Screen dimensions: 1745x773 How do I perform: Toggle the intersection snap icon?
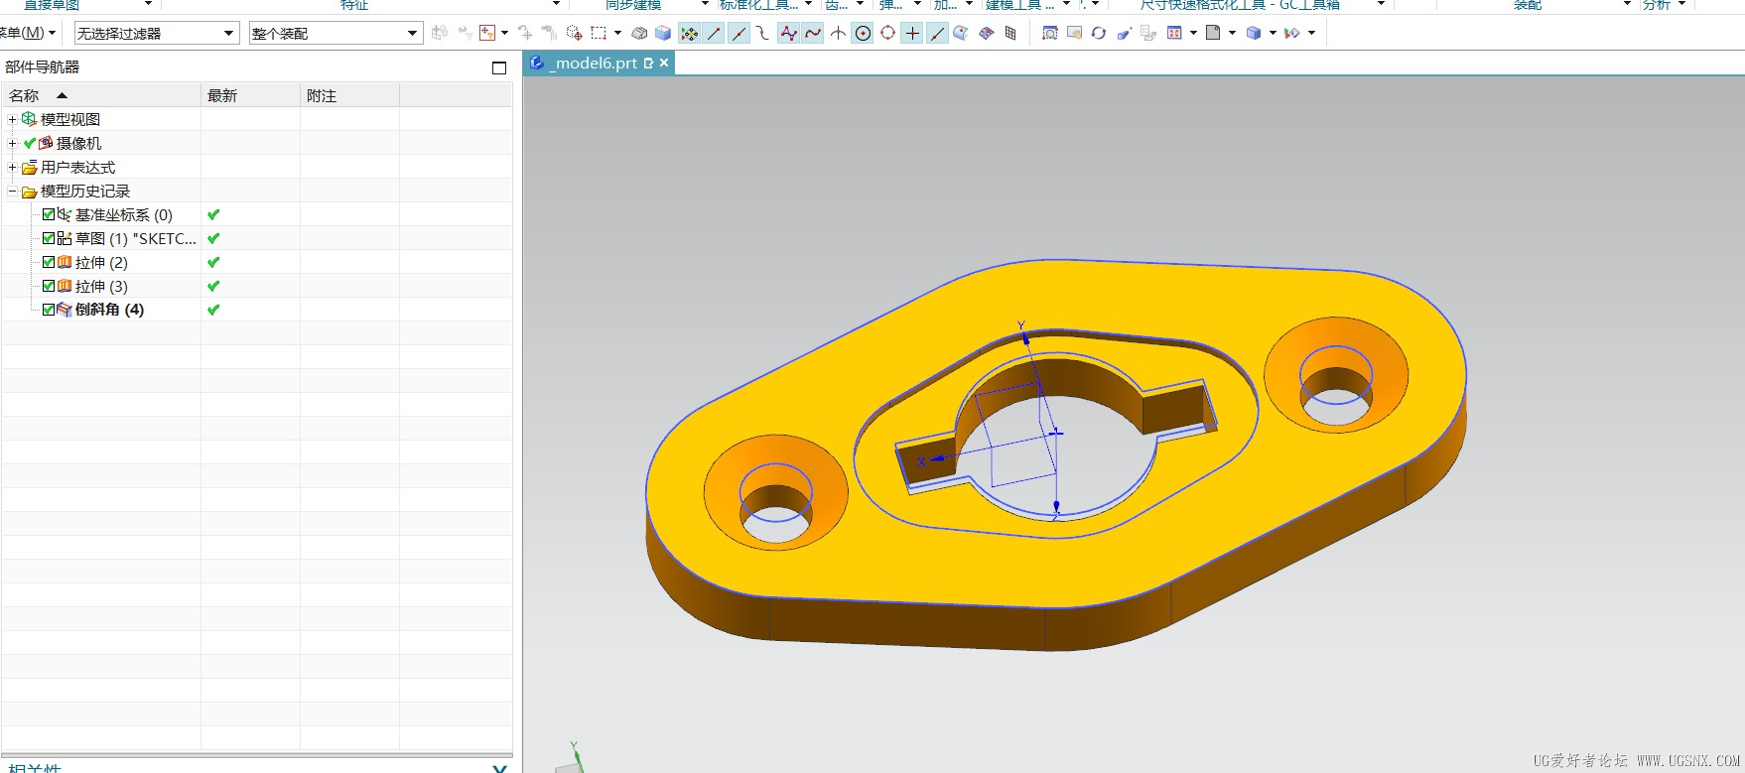point(838,33)
